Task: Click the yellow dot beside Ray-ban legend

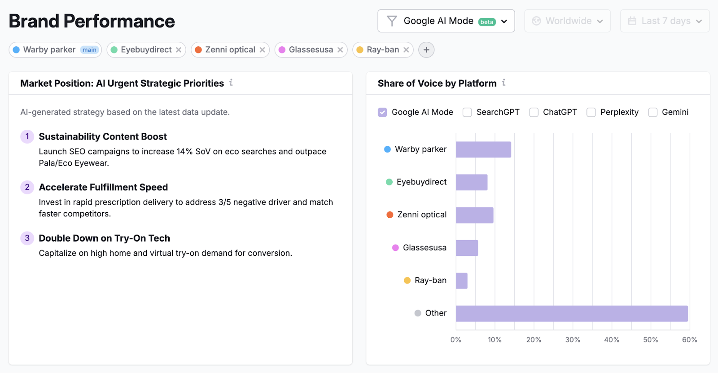Action: [x=407, y=281]
